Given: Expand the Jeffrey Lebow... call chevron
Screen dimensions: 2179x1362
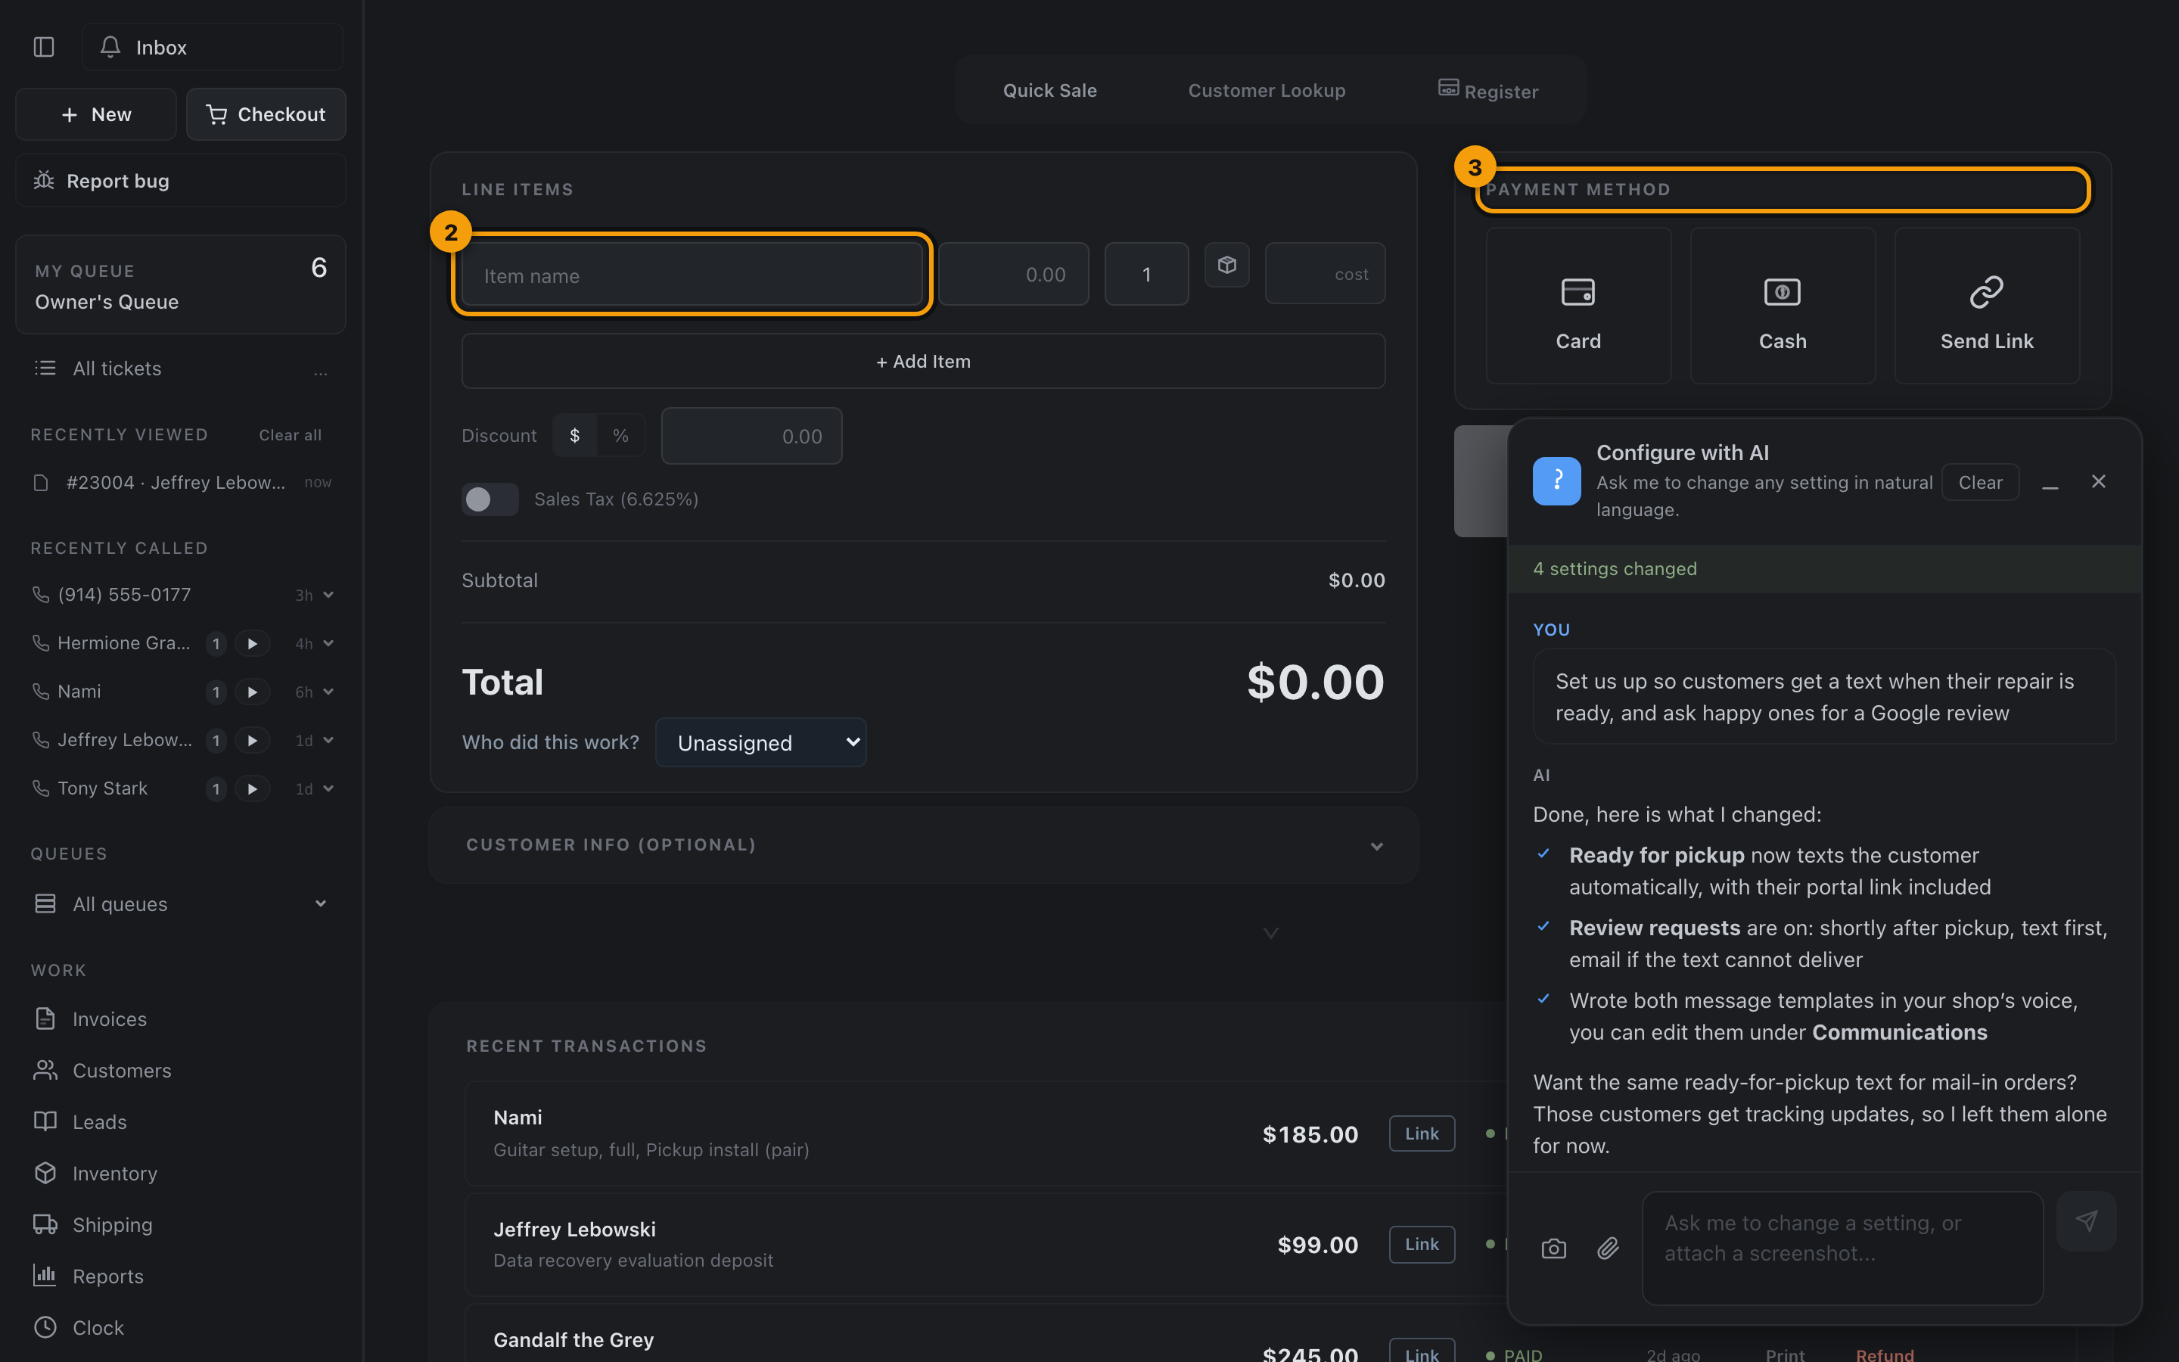Looking at the screenshot, I should pos(328,741).
